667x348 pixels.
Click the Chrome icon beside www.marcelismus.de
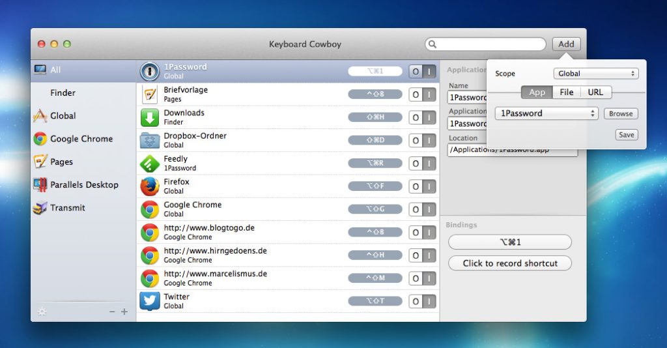pyautogui.click(x=150, y=278)
